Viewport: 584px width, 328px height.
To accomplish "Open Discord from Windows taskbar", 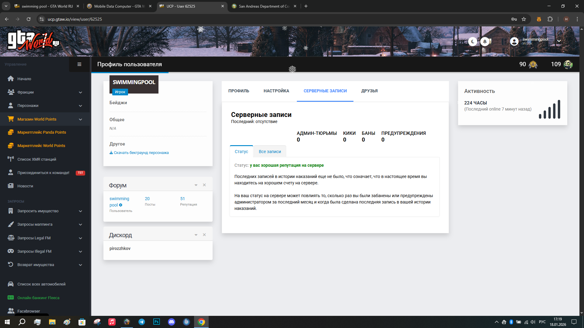I will click(172, 322).
